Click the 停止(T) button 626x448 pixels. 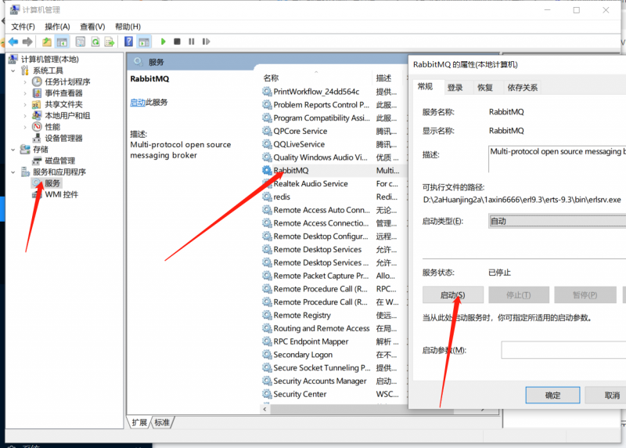coord(519,295)
